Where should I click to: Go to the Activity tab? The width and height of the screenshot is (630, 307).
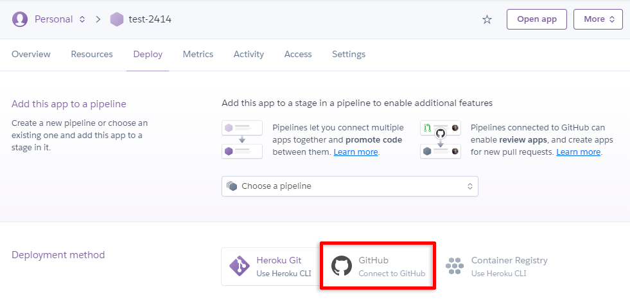(249, 54)
